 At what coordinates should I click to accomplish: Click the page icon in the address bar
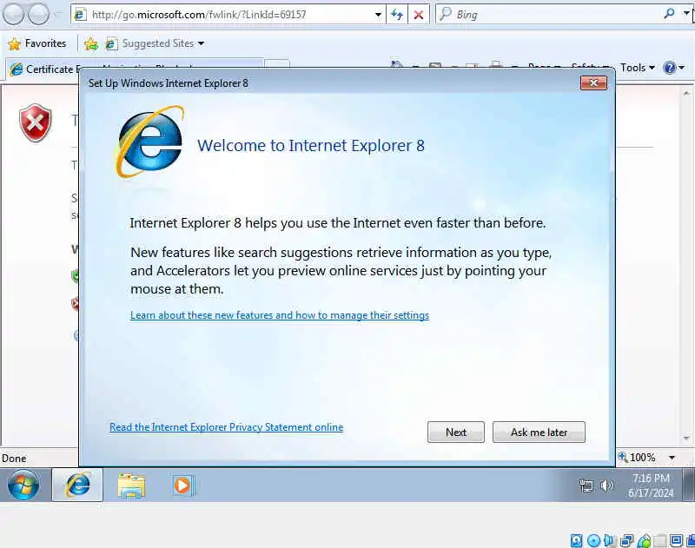(80, 15)
